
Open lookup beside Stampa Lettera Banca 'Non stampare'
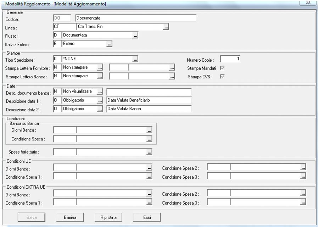100,76
